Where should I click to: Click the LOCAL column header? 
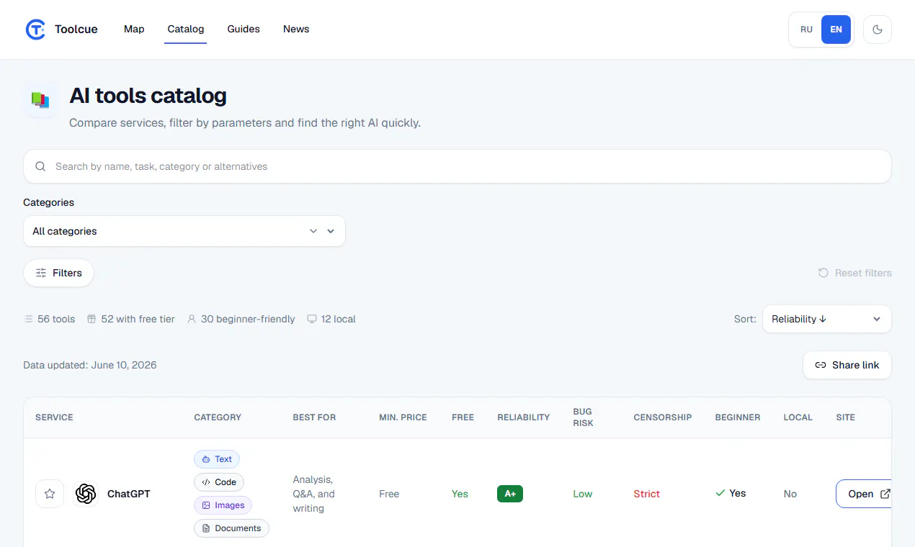coord(798,417)
